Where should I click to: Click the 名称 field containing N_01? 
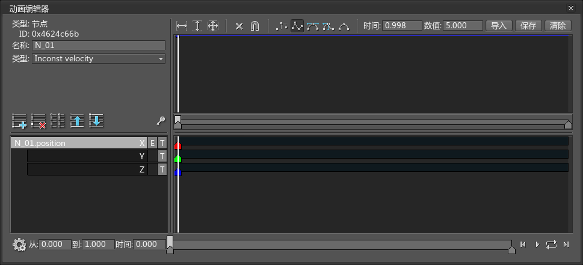(x=99, y=46)
